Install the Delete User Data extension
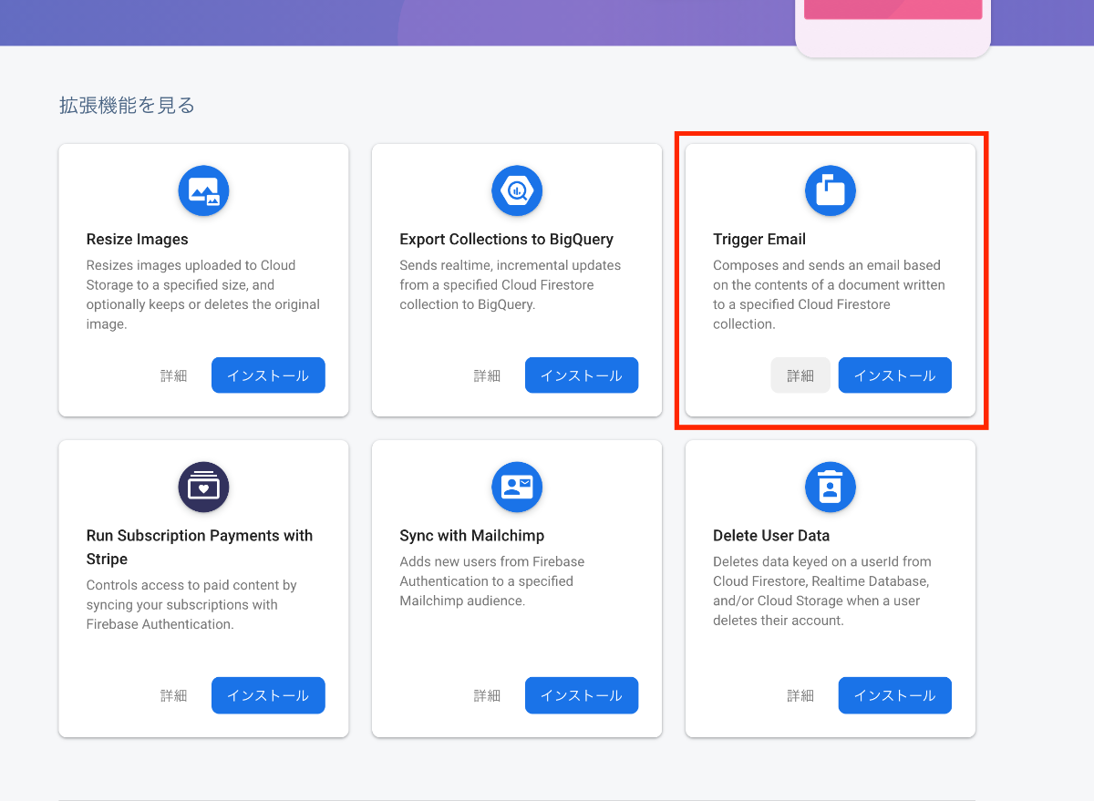Image resolution: width=1094 pixels, height=801 pixels. point(895,695)
